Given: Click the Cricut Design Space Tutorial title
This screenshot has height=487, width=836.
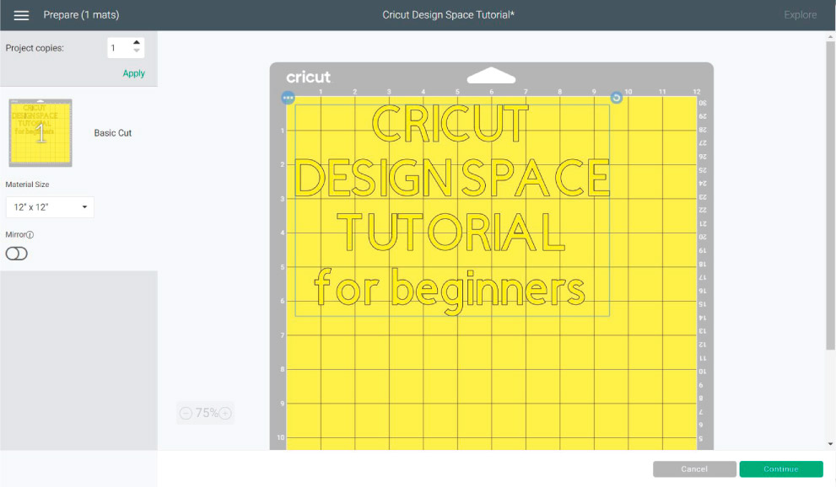Looking at the screenshot, I should click(x=448, y=15).
